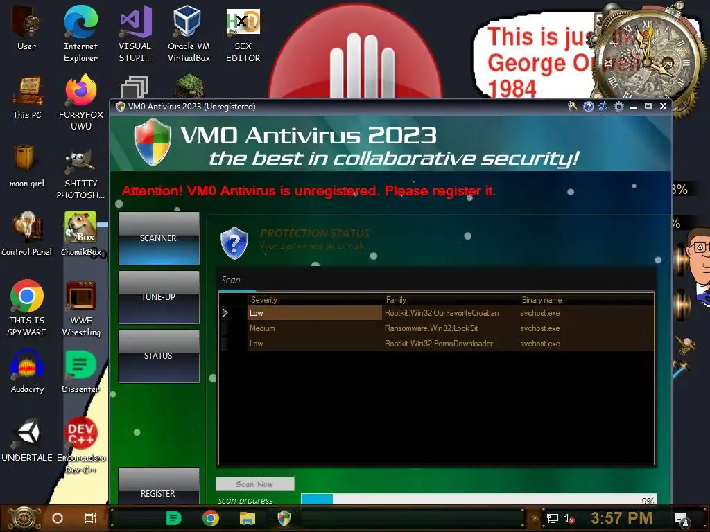The image size is (710, 532).
Task: Open green Dissenter taskbar icon
Action: [174, 518]
